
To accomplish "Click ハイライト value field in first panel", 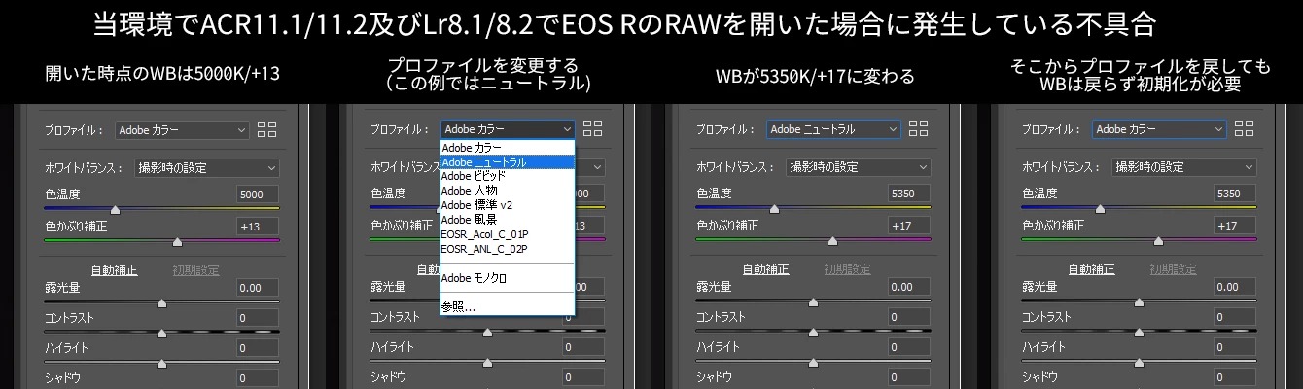I will (x=257, y=348).
